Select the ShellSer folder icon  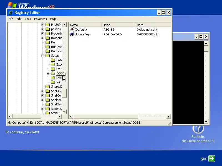point(48,104)
